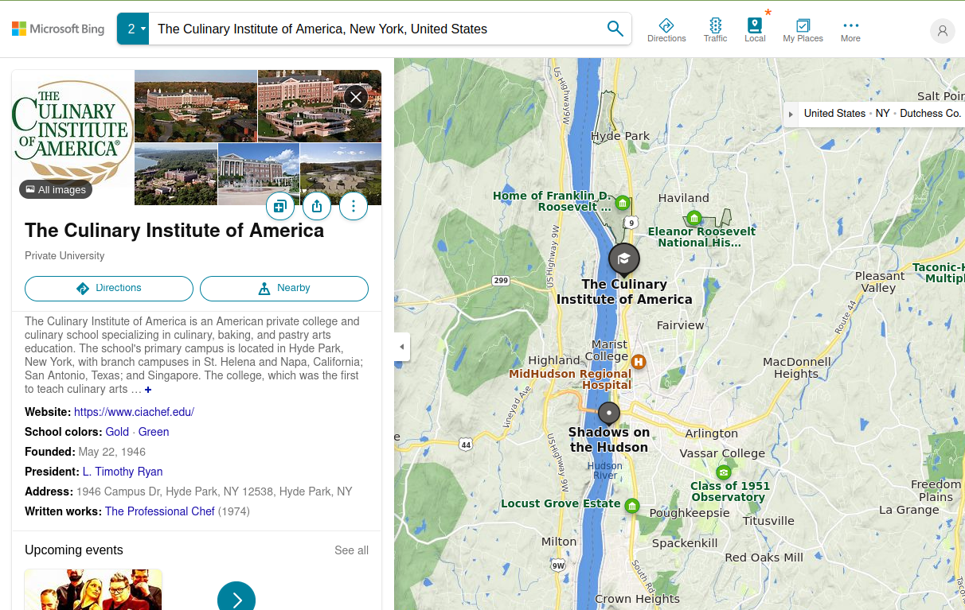Click the user account avatar icon
965x610 pixels.
(943, 30)
